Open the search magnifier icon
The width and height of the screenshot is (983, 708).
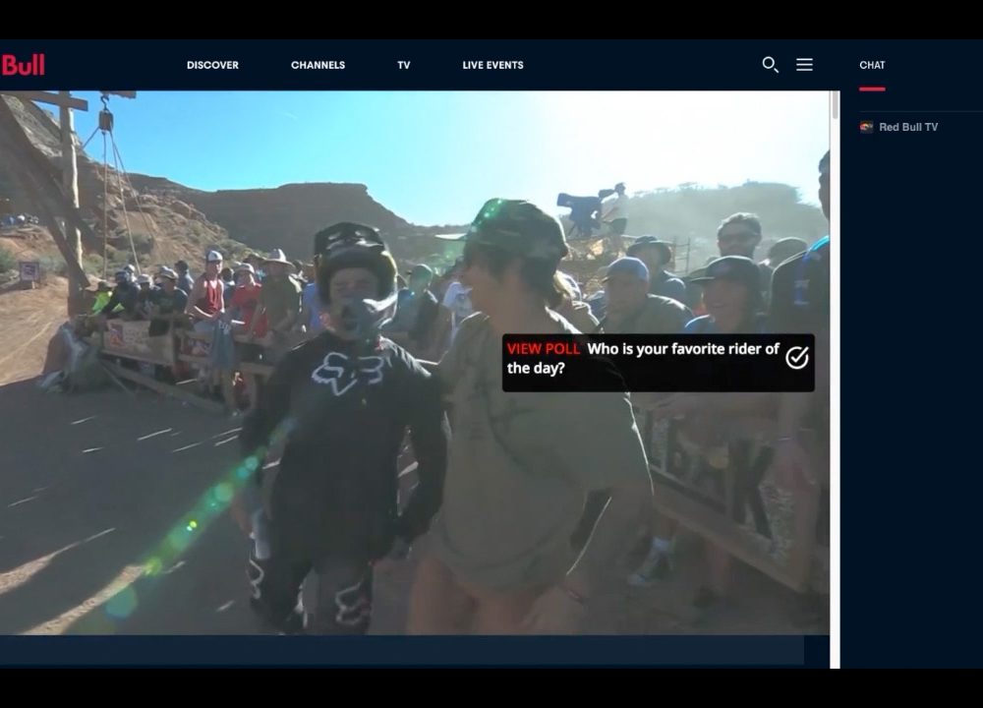click(770, 65)
